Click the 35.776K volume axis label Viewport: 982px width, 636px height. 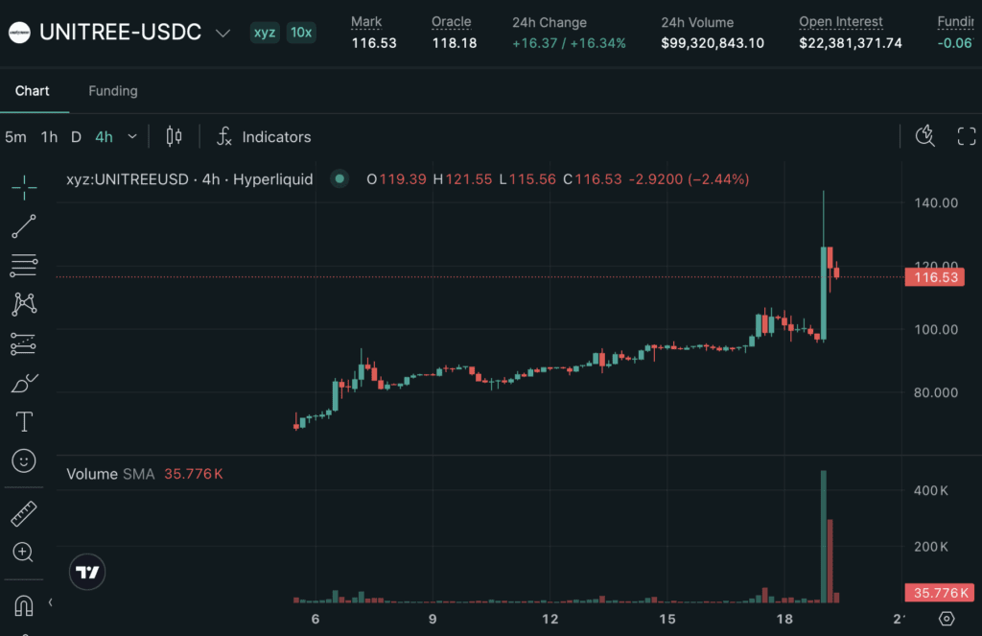940,593
